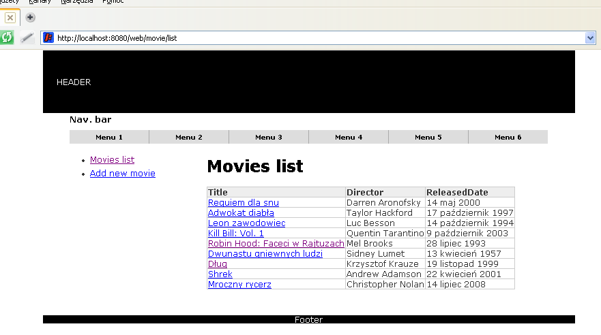
Task: Open the Requiem dla snu movie link
Action: click(244, 203)
